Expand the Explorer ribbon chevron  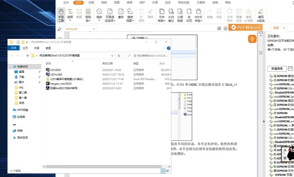point(164,48)
